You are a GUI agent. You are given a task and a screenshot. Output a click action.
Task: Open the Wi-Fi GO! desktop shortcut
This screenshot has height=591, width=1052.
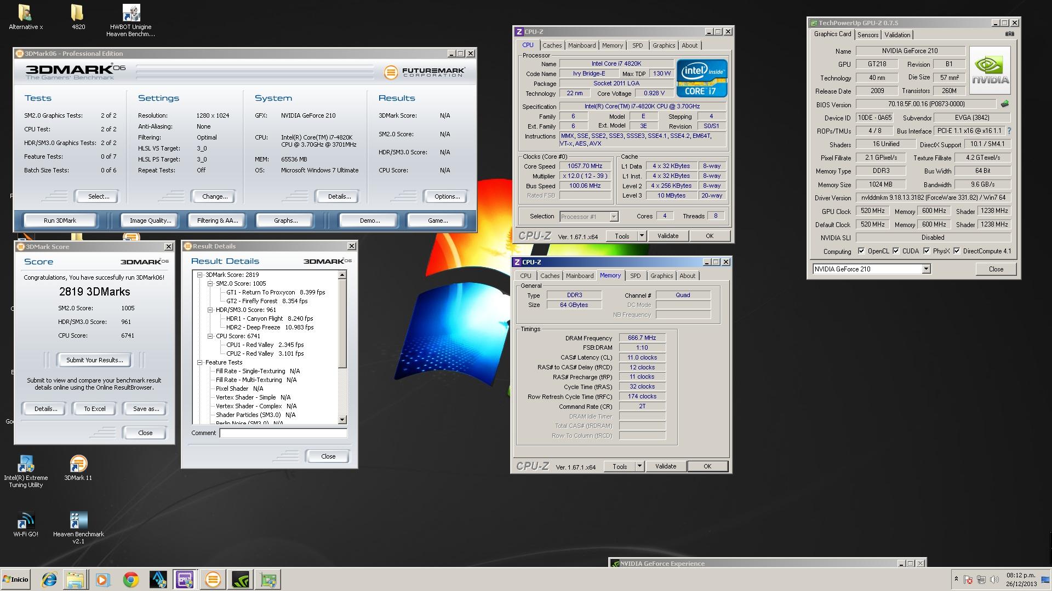[x=26, y=524]
